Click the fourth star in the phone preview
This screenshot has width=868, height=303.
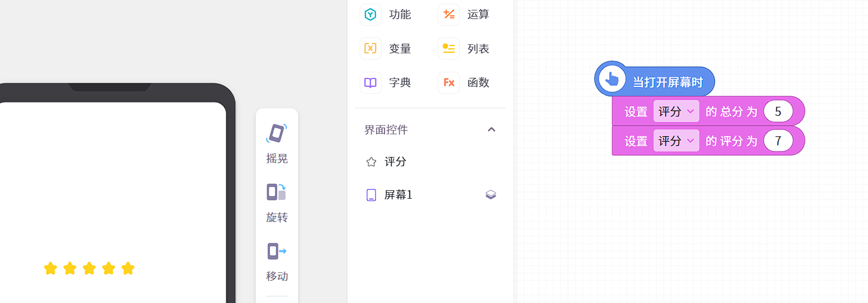tap(109, 268)
